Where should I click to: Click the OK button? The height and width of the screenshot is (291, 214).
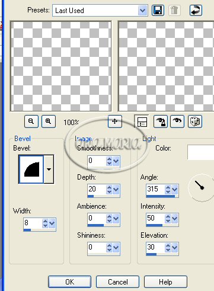tap(69, 282)
